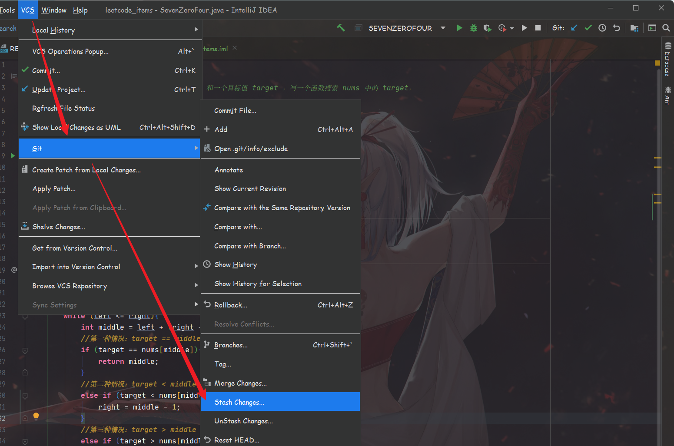674x446 pixels.
Task: Choose Create Patch from Local Changes...
Action: tap(109, 170)
